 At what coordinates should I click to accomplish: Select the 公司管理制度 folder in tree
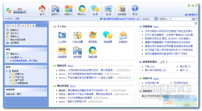(x=21, y=83)
